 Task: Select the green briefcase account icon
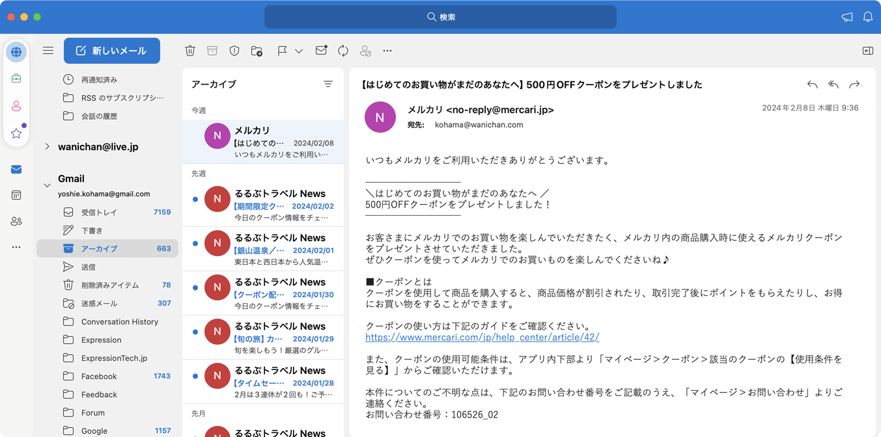[16, 79]
